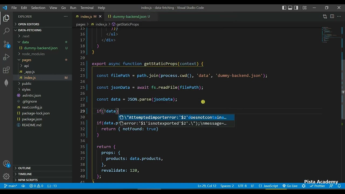This screenshot has height=194, width=345.
Task: Open the Manage gear menu
Action: 6,176
